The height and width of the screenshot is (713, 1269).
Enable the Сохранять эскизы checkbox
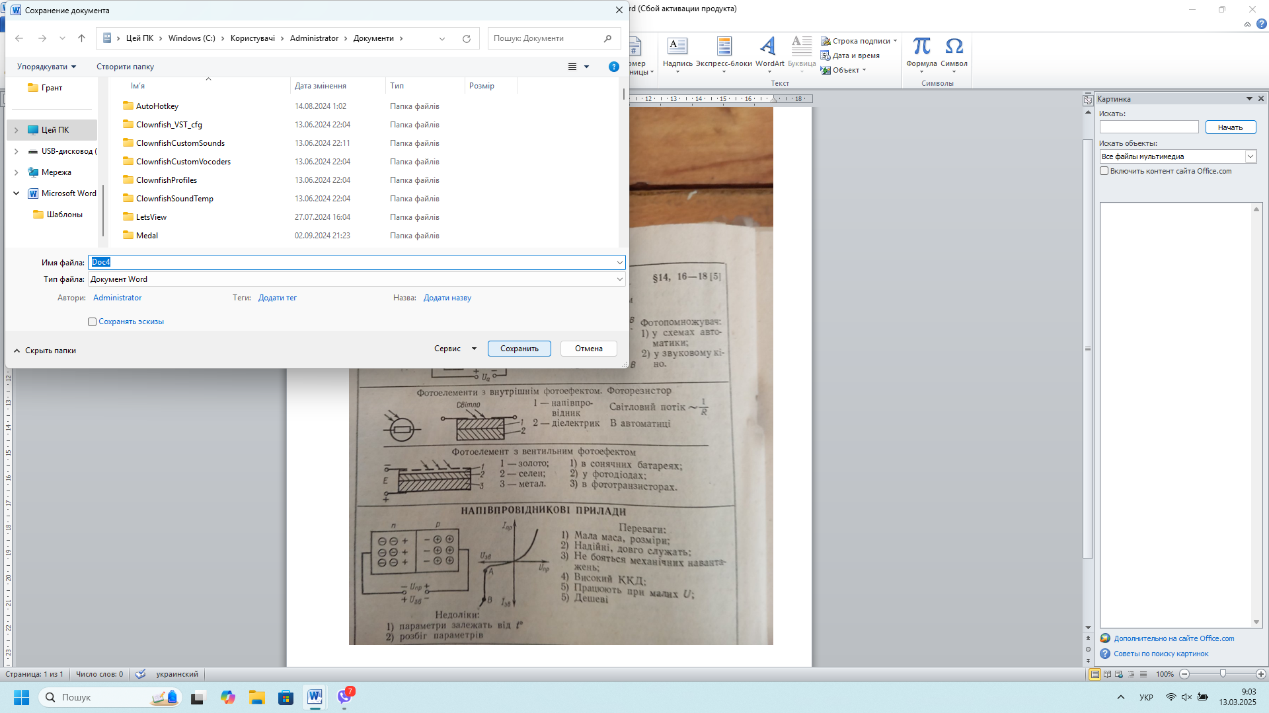[93, 322]
